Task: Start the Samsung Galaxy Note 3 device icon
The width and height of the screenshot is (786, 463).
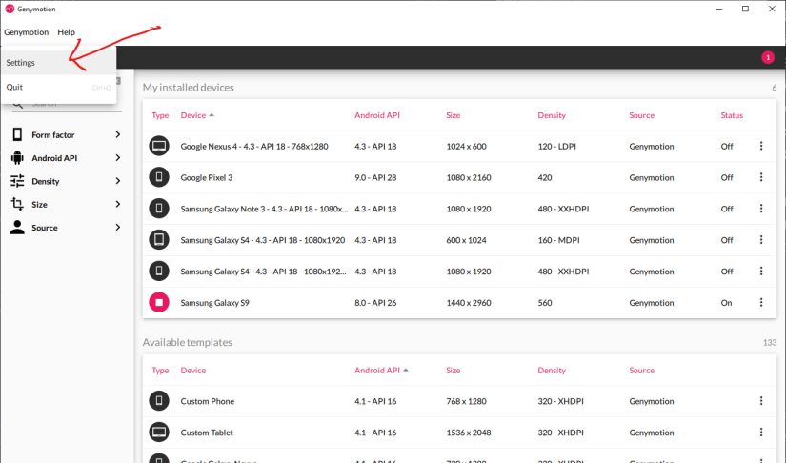Action: [159, 209]
